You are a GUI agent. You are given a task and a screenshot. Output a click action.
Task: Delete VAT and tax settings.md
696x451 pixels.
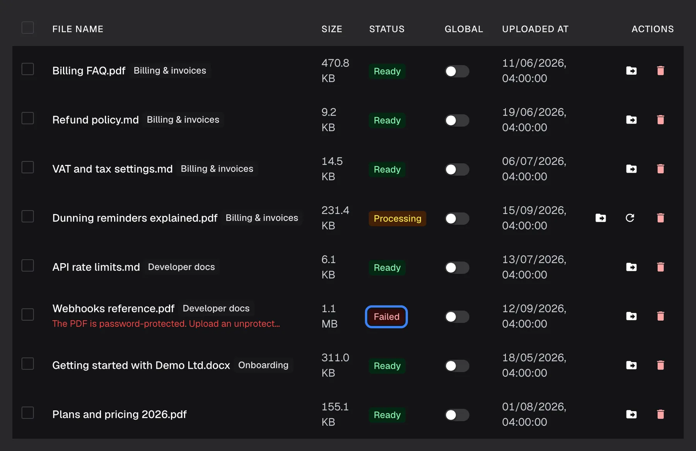[x=660, y=169]
